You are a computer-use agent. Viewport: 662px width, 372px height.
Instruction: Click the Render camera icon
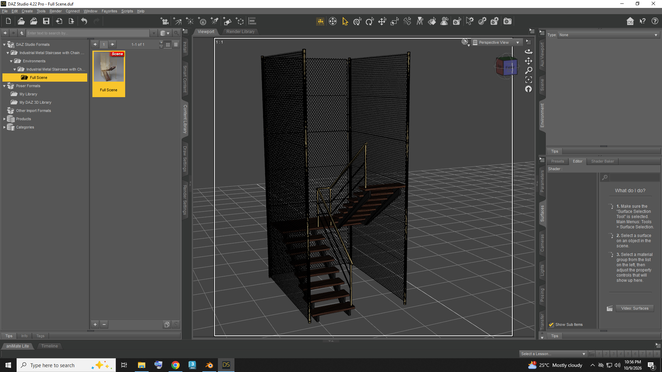click(x=508, y=21)
